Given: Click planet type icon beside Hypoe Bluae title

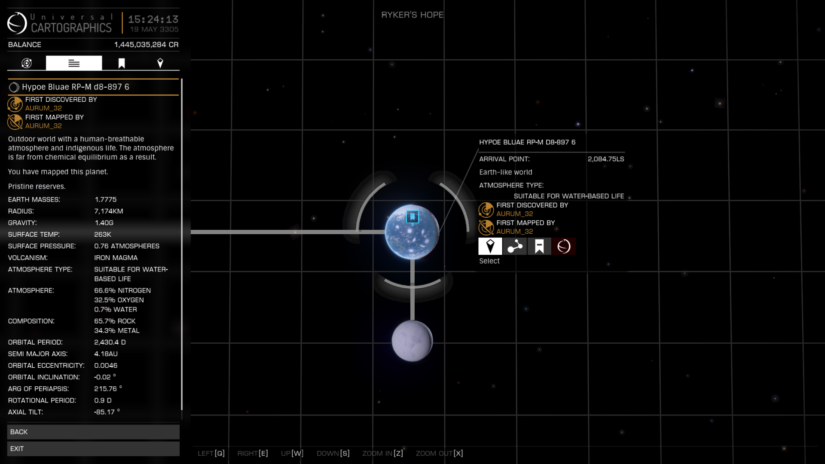Looking at the screenshot, I should tap(14, 87).
